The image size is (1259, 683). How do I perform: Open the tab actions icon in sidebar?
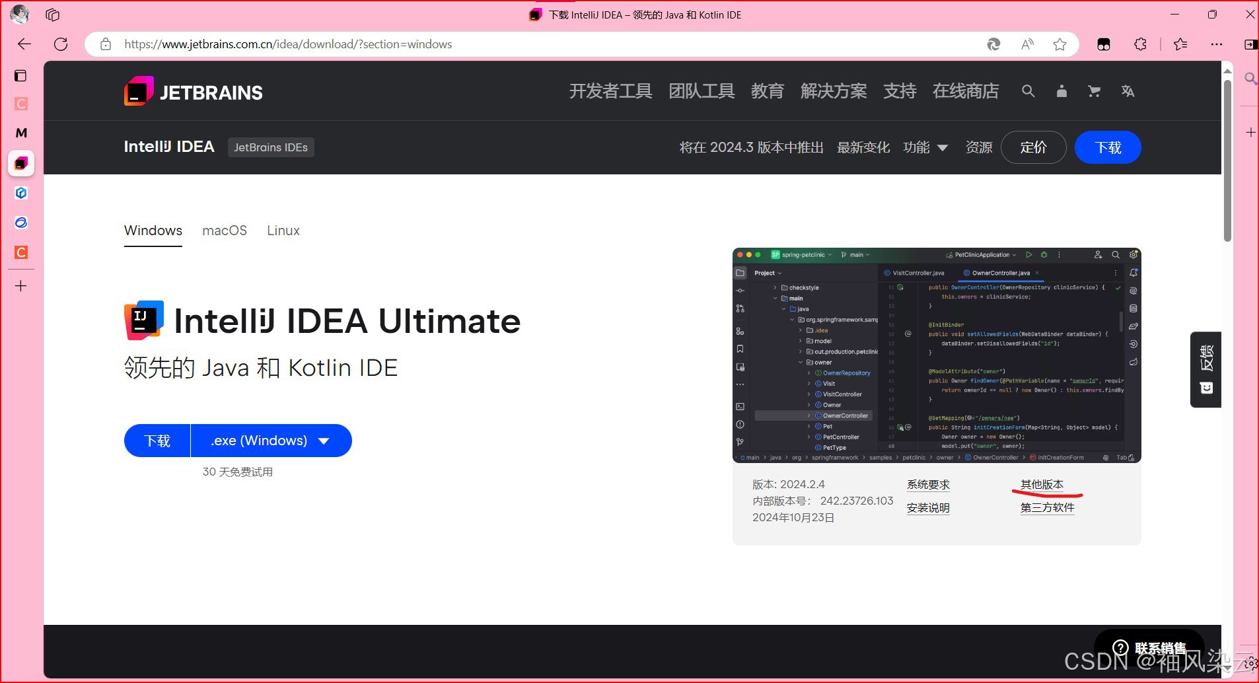21,75
